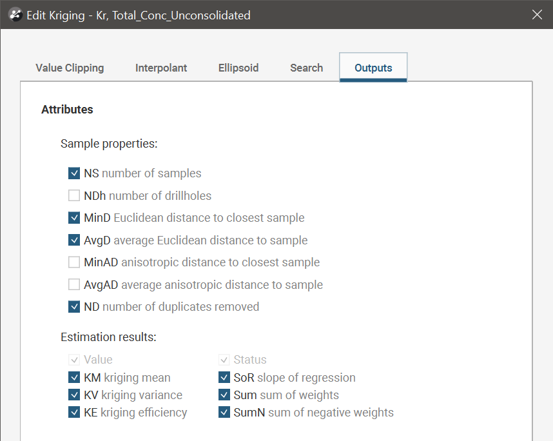
Task: Open the Interpolant tab
Action: click(x=161, y=68)
